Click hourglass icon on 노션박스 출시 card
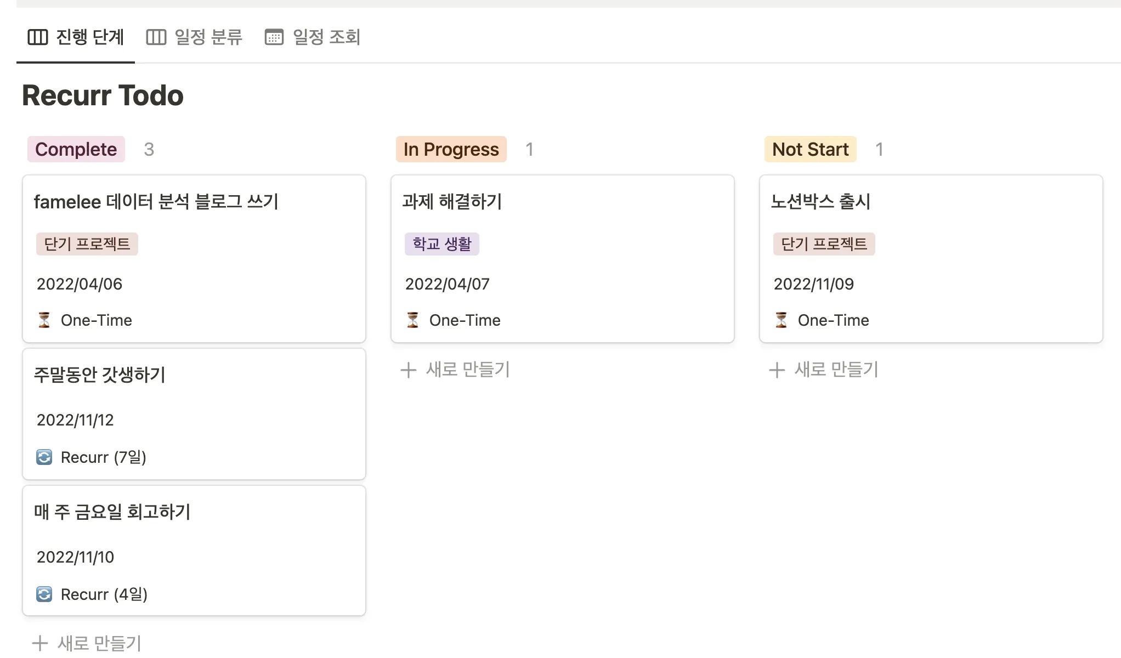Image resolution: width=1121 pixels, height=658 pixels. 782,320
